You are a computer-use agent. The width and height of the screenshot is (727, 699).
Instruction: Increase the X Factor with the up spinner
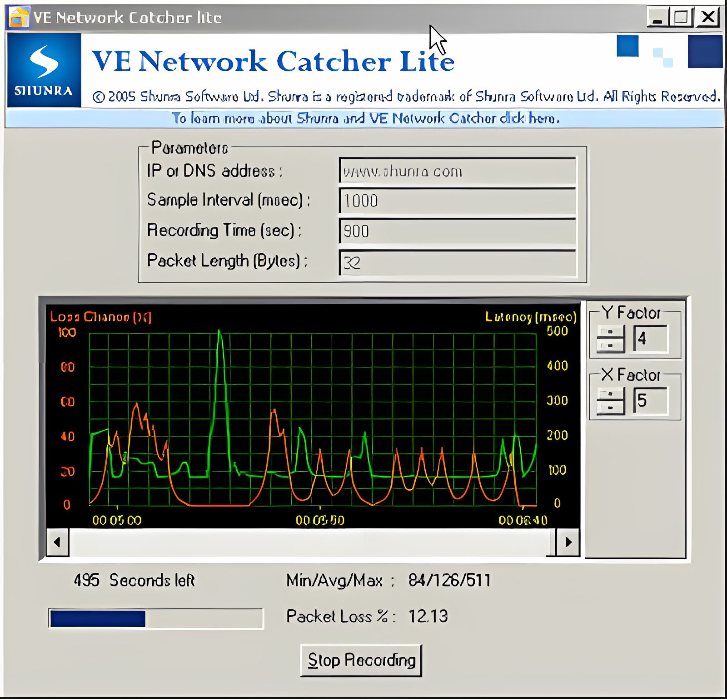[610, 394]
